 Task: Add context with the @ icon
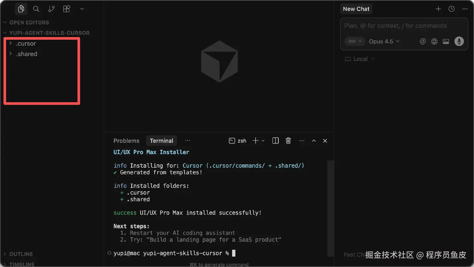tap(423, 41)
